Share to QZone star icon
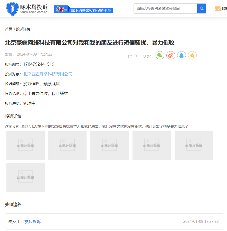The width and height of the screenshot is (227, 231). coord(192,55)
